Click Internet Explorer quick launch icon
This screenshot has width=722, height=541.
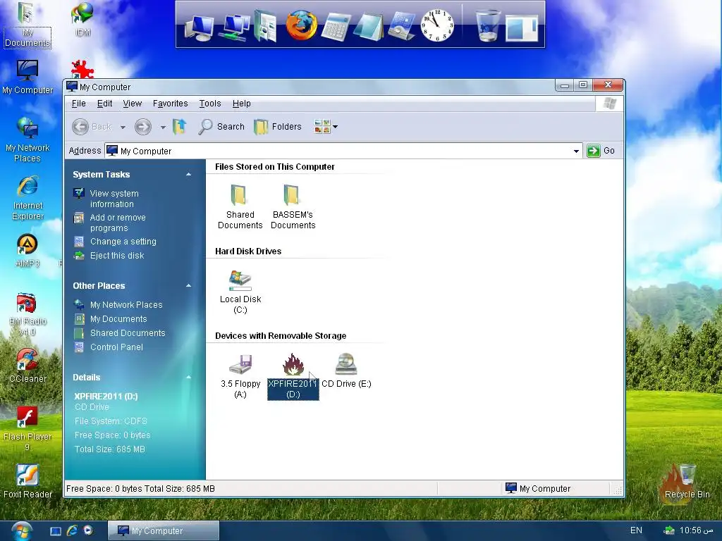[72, 530]
